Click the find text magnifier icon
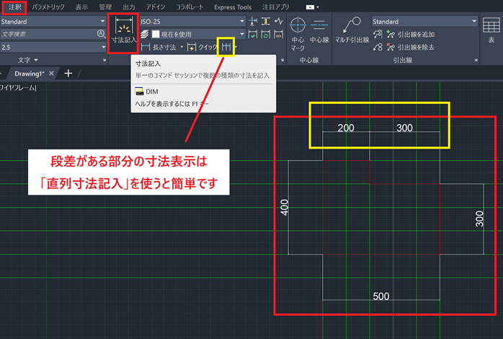The width and height of the screenshot is (503, 339). [101, 34]
